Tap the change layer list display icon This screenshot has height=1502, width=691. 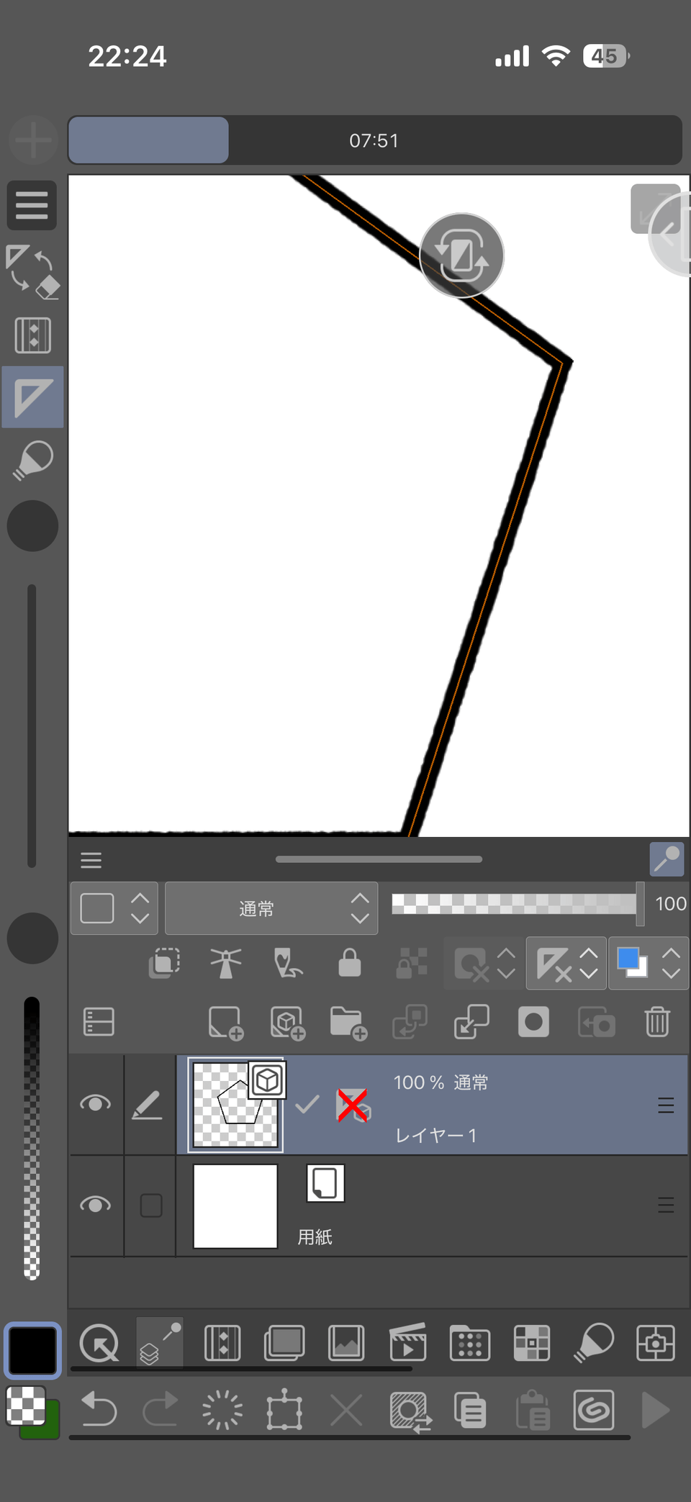[99, 1022]
